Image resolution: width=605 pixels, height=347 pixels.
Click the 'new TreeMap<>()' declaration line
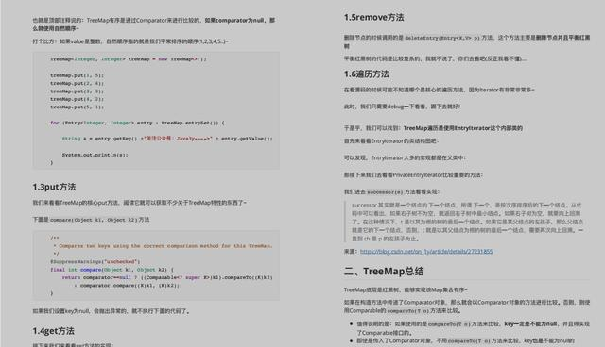click(x=129, y=59)
